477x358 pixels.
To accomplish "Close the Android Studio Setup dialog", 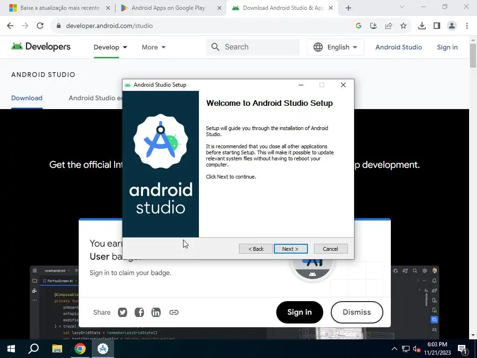I will point(343,85).
